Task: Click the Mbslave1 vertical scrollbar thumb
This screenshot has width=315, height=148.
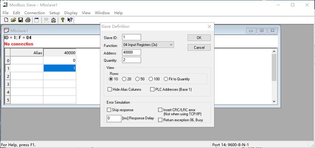Action: pyautogui.click(x=274, y=67)
